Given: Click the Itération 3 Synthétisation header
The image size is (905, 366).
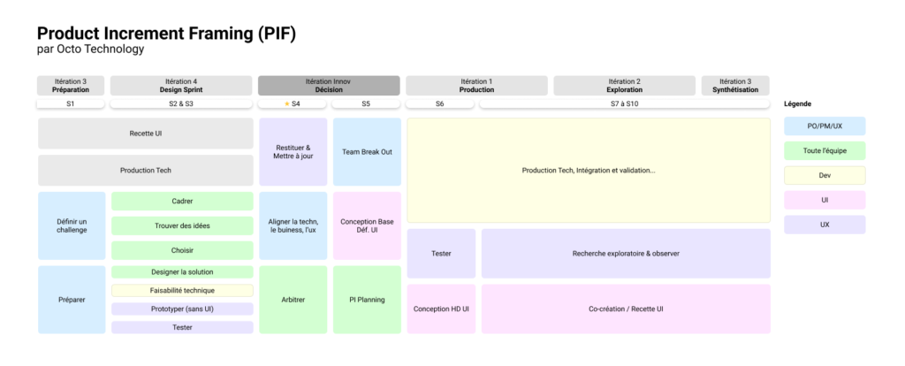Looking at the screenshot, I should pos(734,86).
